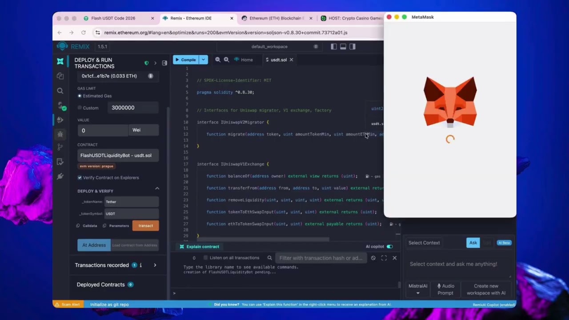Close the terminal panel with X

[x=394, y=258]
